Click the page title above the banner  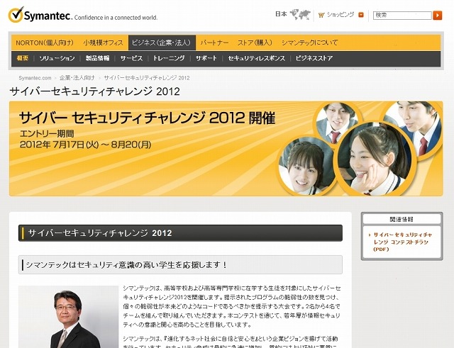tap(94, 91)
